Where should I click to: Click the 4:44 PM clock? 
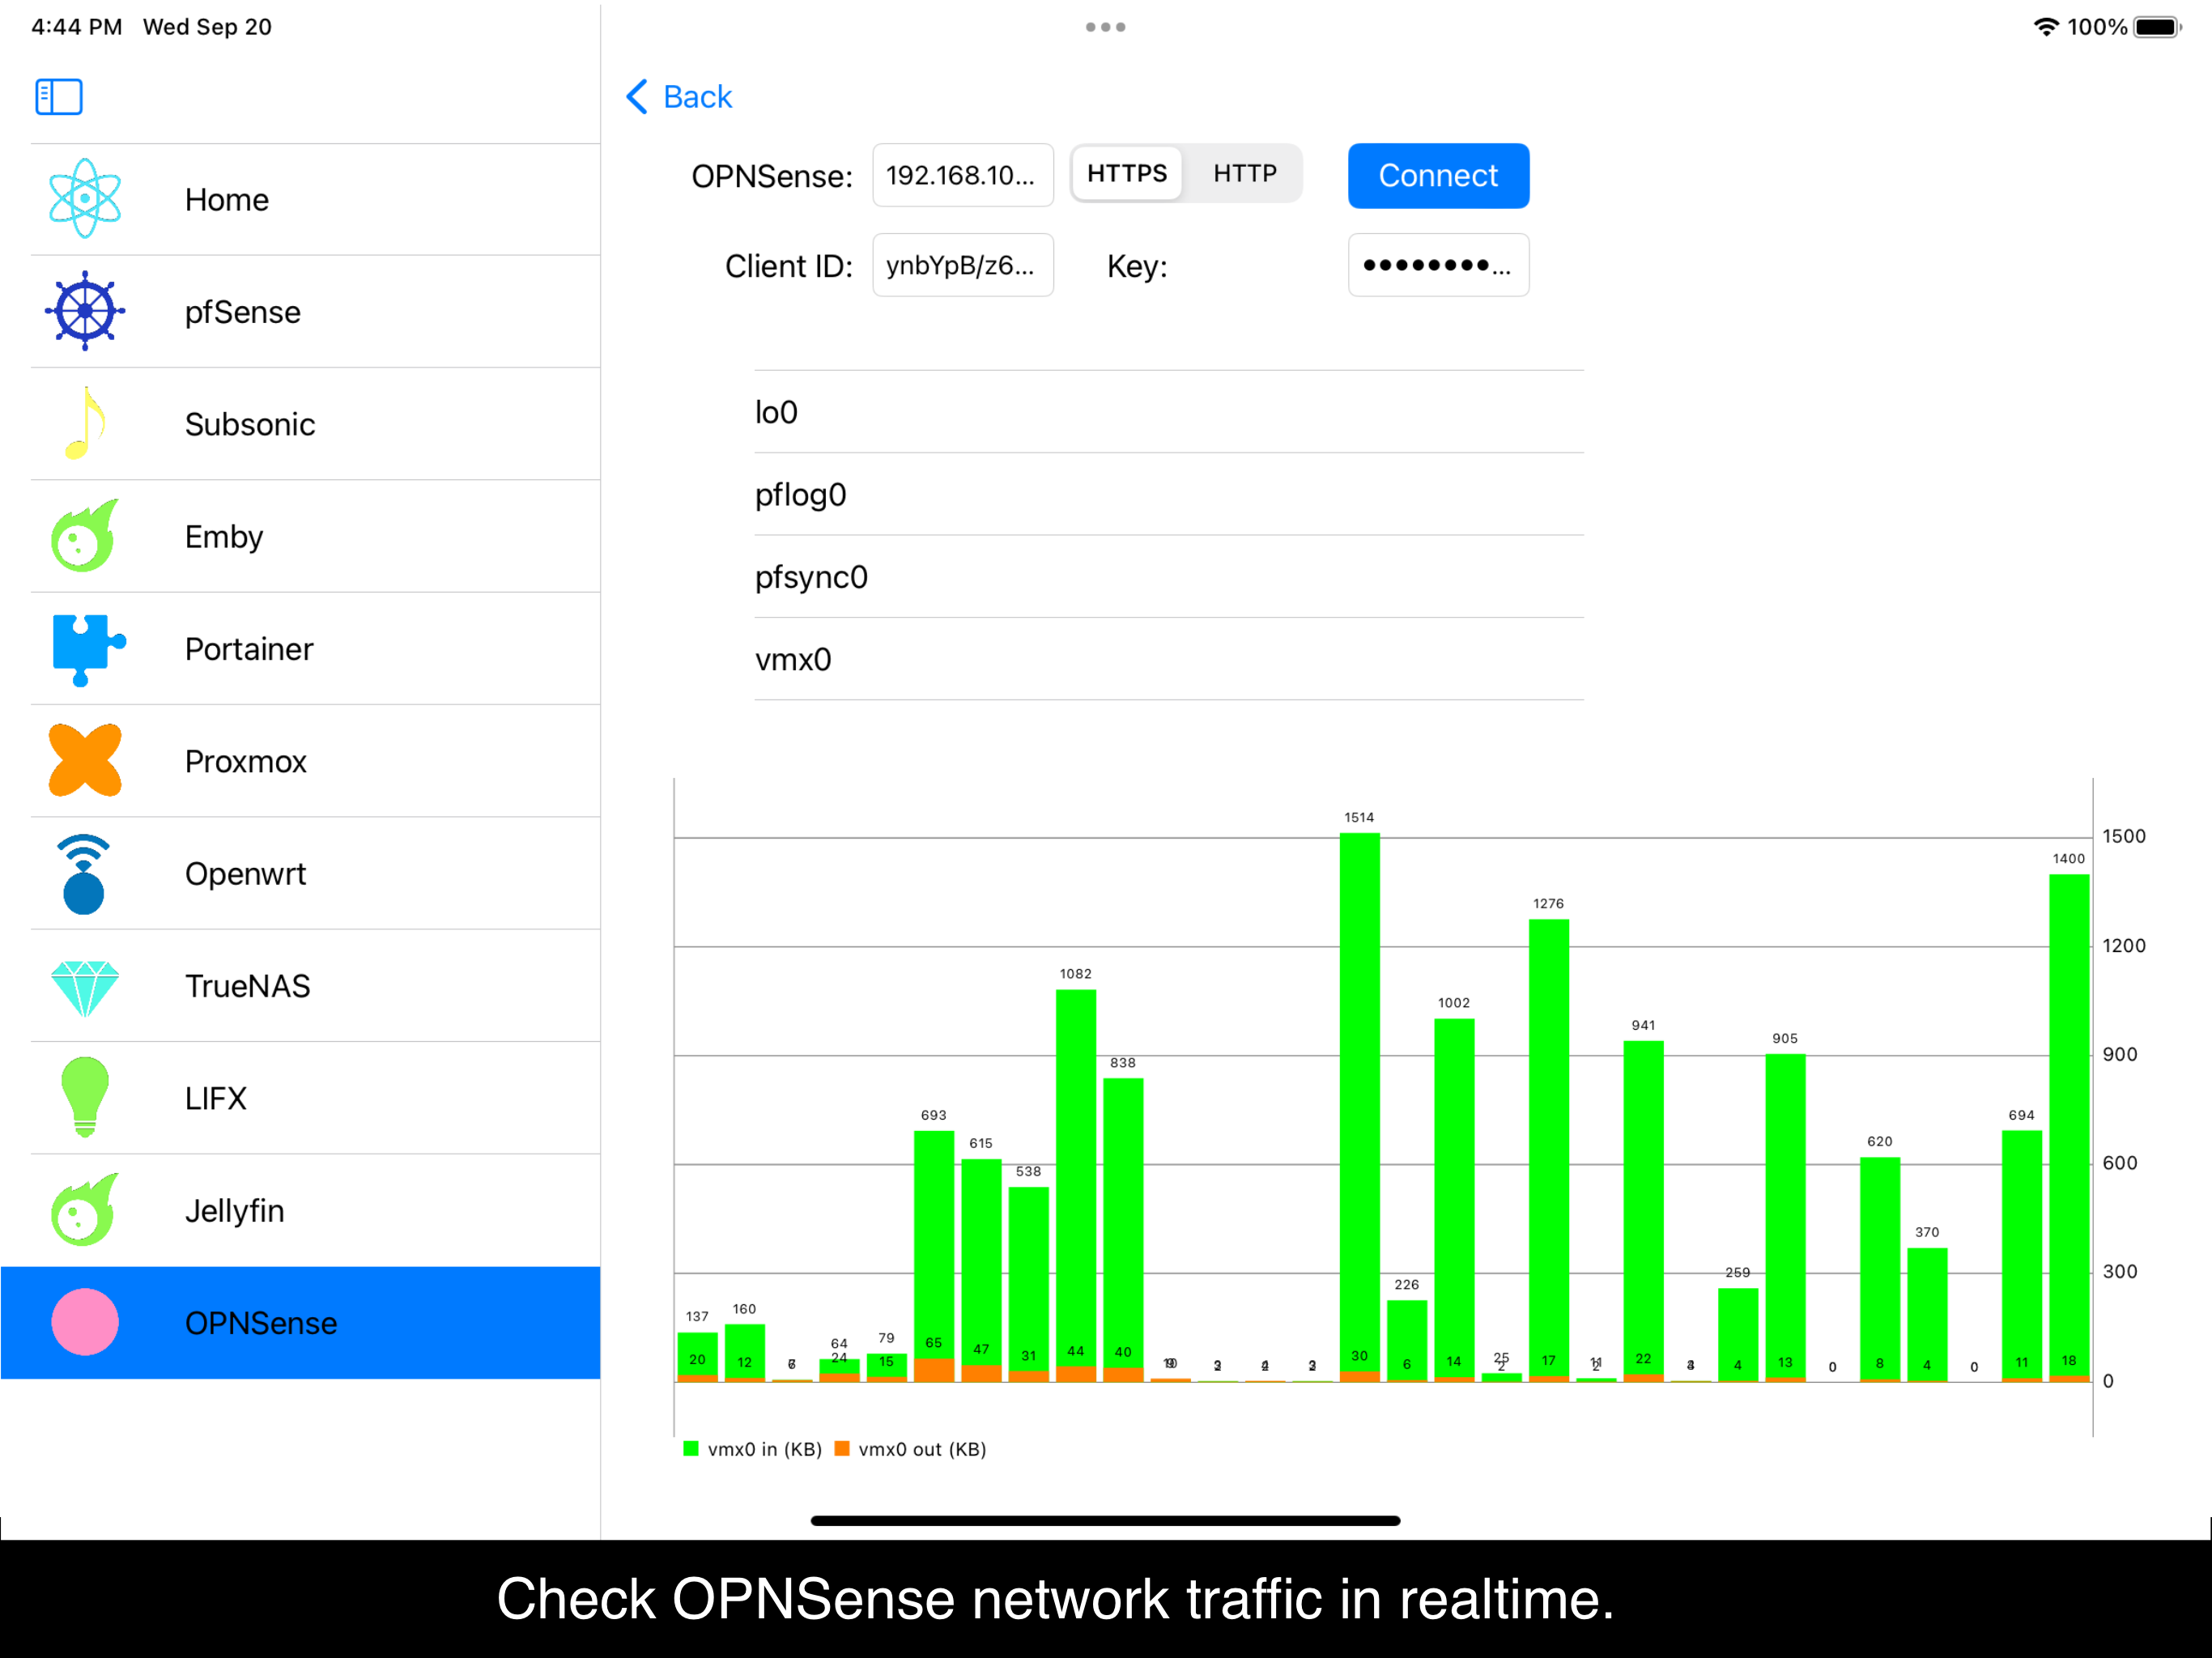pyautogui.click(x=77, y=27)
